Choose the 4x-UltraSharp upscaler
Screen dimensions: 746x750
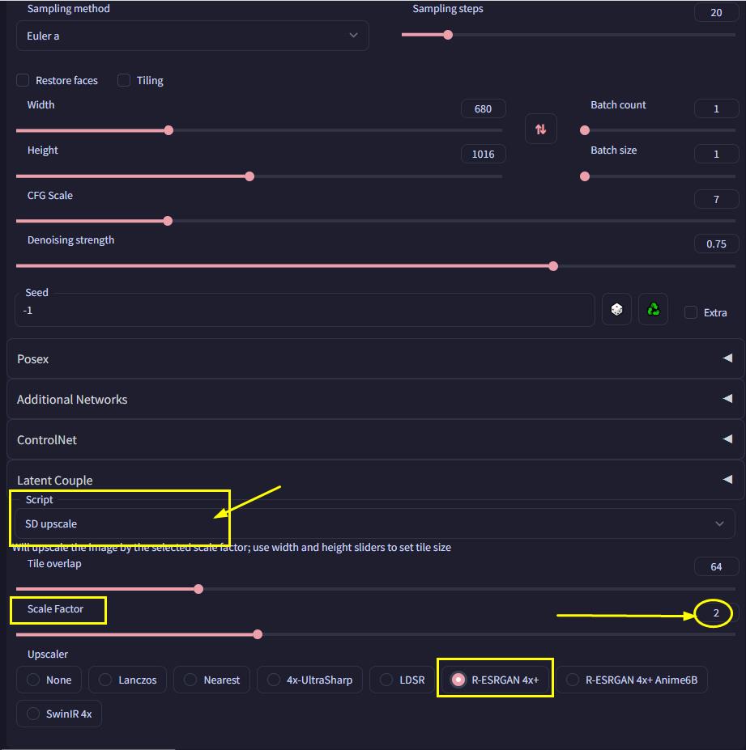pyautogui.click(x=309, y=680)
